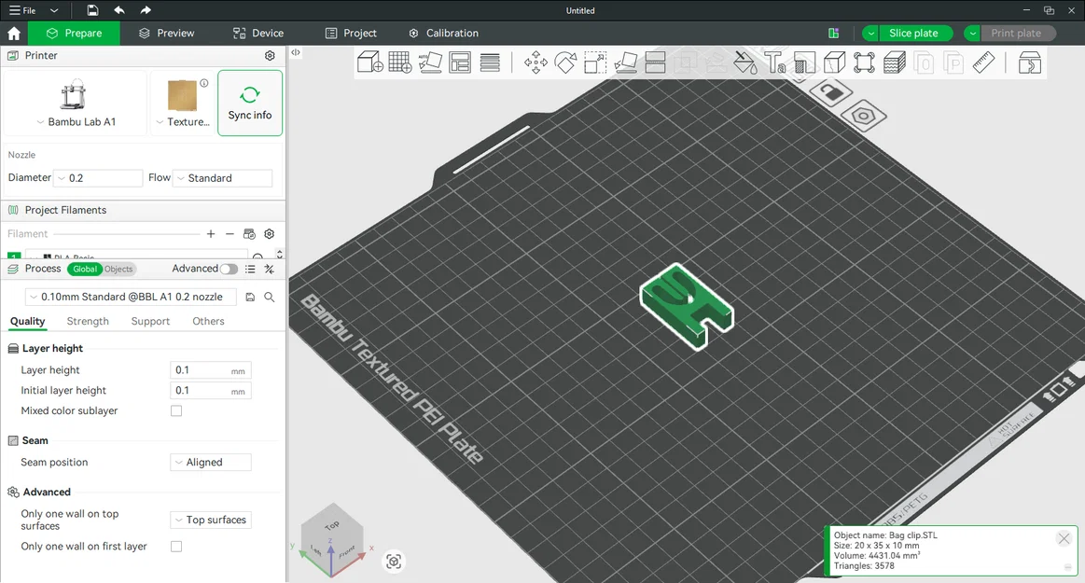
Task: Click the undo arrow icon
Action: [x=119, y=10]
